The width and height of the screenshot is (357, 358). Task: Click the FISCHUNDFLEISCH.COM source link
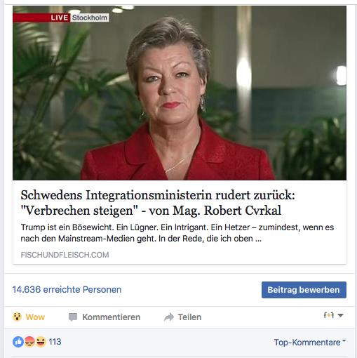[x=65, y=255]
